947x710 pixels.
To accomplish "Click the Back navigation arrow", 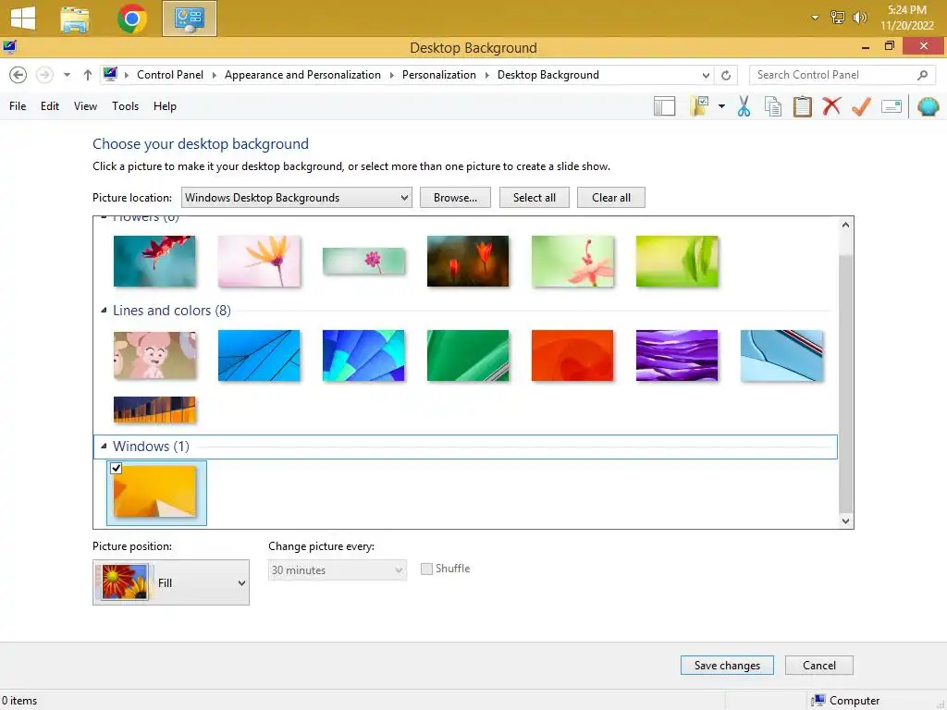I will [x=18, y=75].
